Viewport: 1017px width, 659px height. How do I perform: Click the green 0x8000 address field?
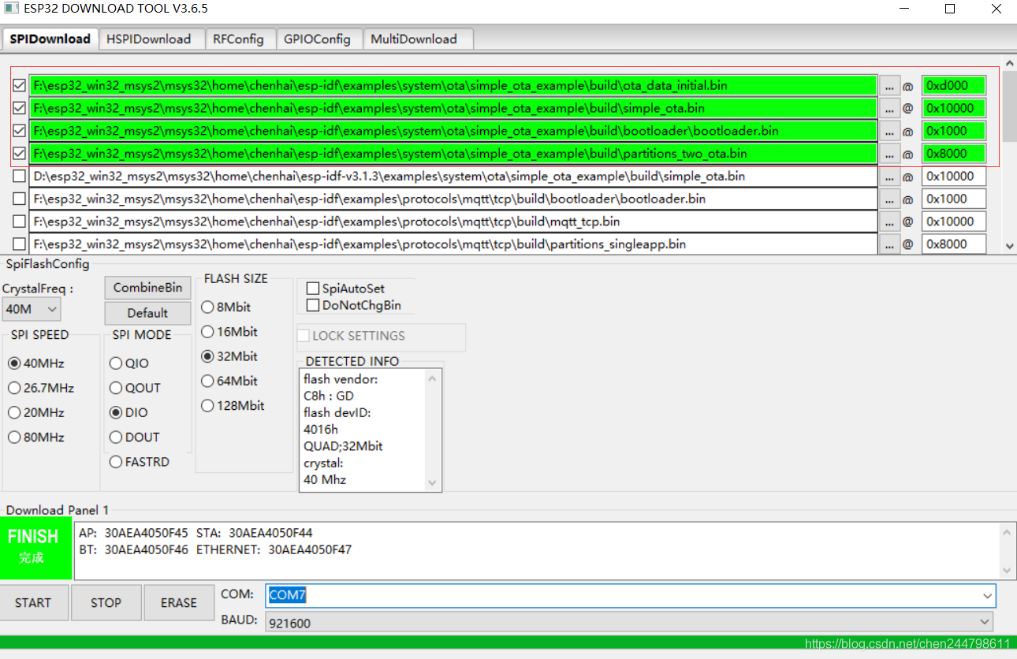click(954, 154)
